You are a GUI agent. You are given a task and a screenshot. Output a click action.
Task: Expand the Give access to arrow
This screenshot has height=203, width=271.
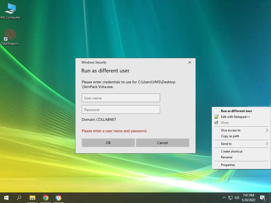pos(267,130)
